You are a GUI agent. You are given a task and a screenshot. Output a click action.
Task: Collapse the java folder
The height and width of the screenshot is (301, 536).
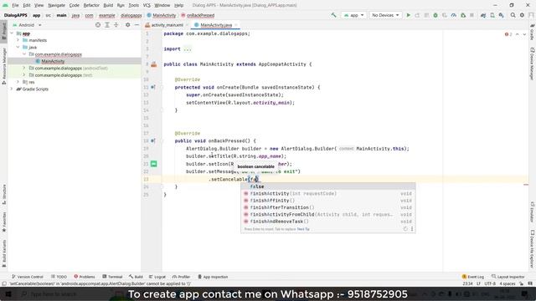click(x=18, y=47)
